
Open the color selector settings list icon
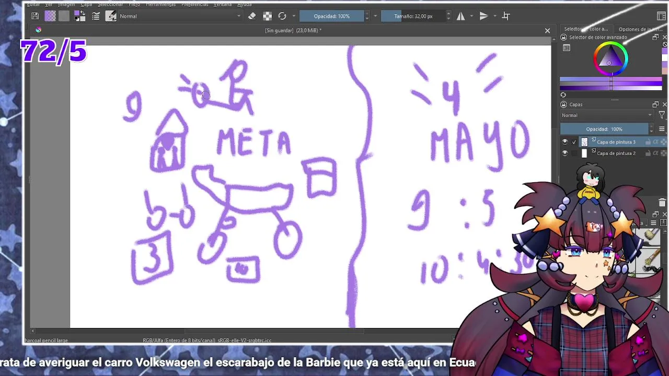point(567,48)
